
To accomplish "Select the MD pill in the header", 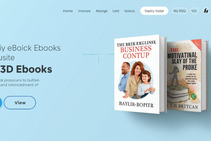I will pos(194,11).
